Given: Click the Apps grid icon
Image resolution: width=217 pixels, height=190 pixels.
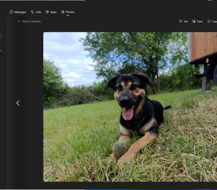Looking at the screenshot, I should tap(47, 12).
